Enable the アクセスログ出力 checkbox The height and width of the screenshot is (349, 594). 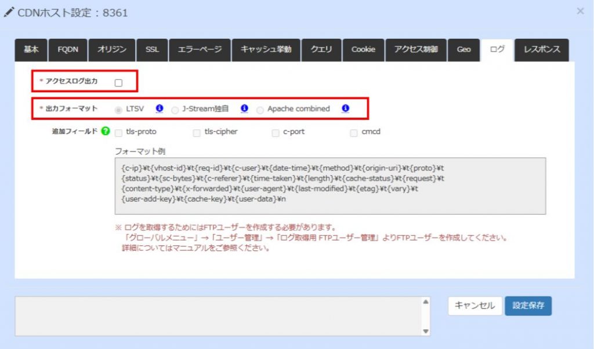(118, 82)
